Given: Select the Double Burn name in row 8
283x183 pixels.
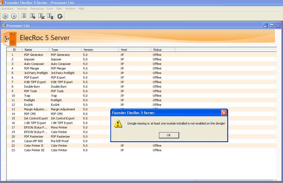Looking at the screenshot, I should [32, 87].
